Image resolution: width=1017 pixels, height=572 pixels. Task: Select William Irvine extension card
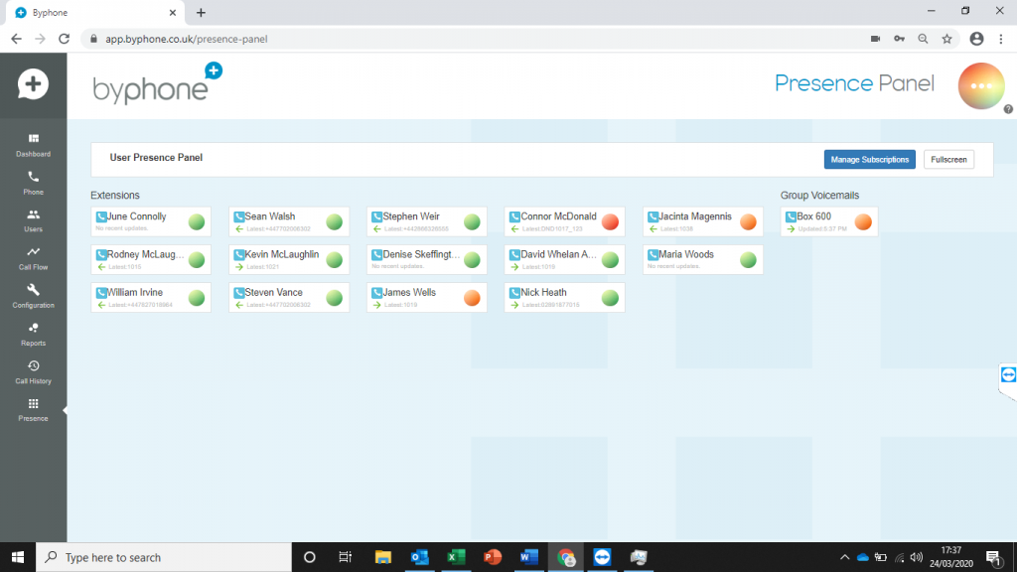pyautogui.click(x=151, y=298)
